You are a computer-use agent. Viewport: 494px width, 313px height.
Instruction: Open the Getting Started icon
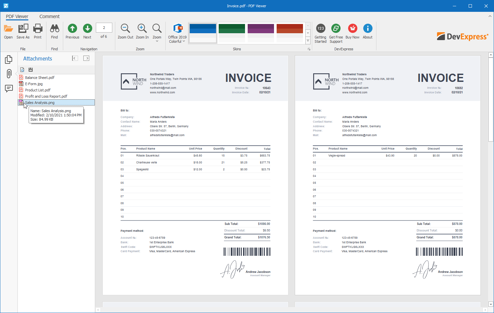click(320, 31)
